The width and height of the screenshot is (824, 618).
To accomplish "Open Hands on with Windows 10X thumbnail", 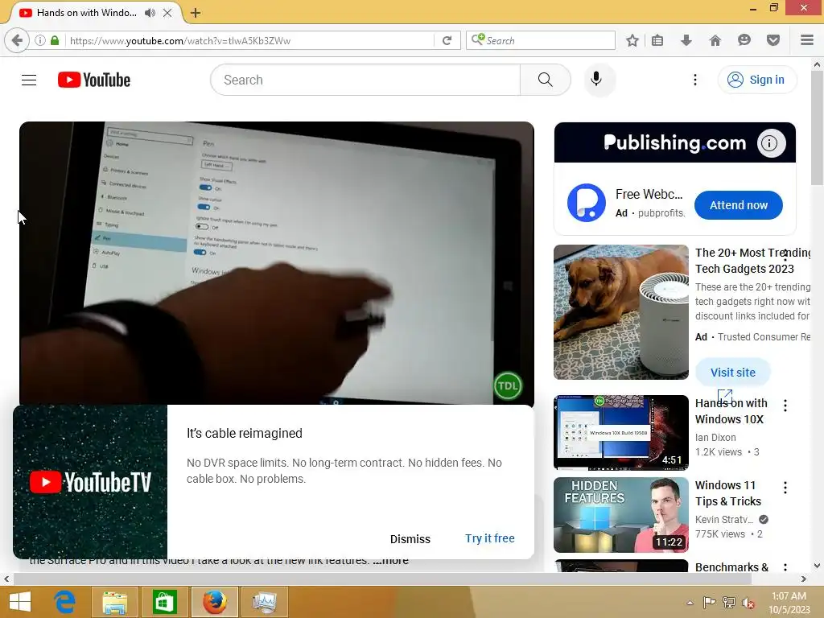I will (620, 432).
